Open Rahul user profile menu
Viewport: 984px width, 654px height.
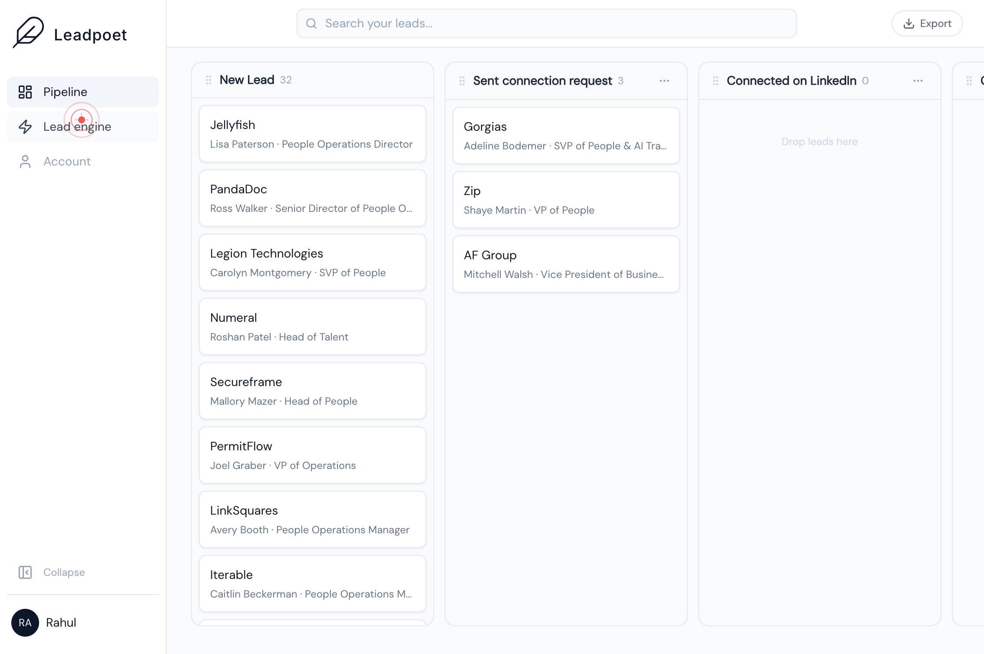pos(44,623)
